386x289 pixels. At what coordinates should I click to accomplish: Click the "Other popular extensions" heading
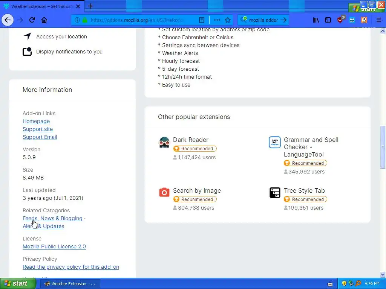(194, 117)
